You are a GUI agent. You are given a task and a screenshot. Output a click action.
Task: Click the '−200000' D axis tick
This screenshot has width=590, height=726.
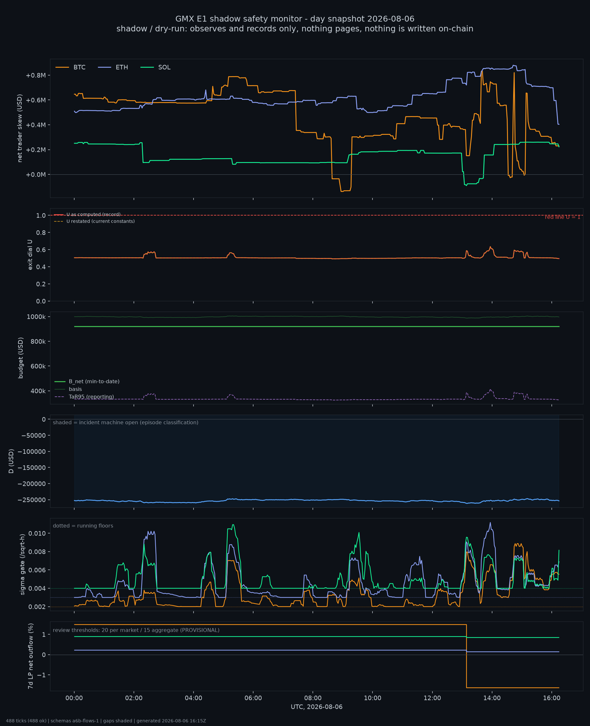[x=32, y=484]
